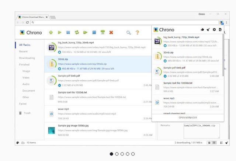Screen dimensions: 236x161
Task: Click the OPEN MANAGER button in popup
Action: [188, 118]
